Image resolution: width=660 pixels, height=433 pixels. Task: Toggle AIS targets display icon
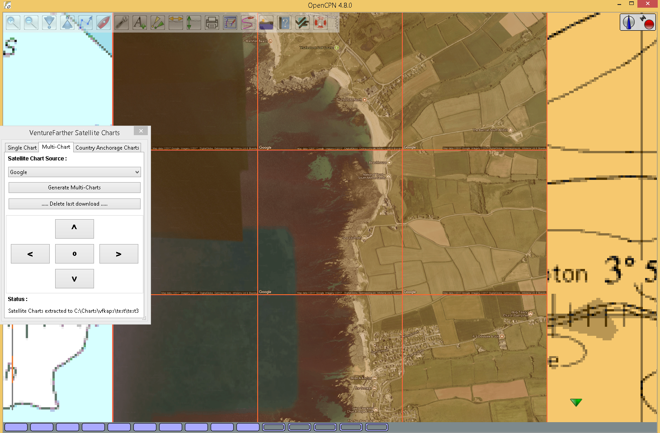click(x=158, y=22)
